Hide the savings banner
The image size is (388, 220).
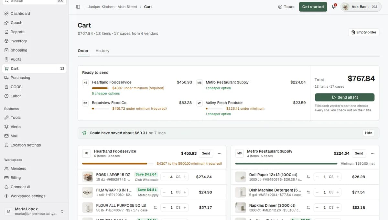(x=369, y=133)
